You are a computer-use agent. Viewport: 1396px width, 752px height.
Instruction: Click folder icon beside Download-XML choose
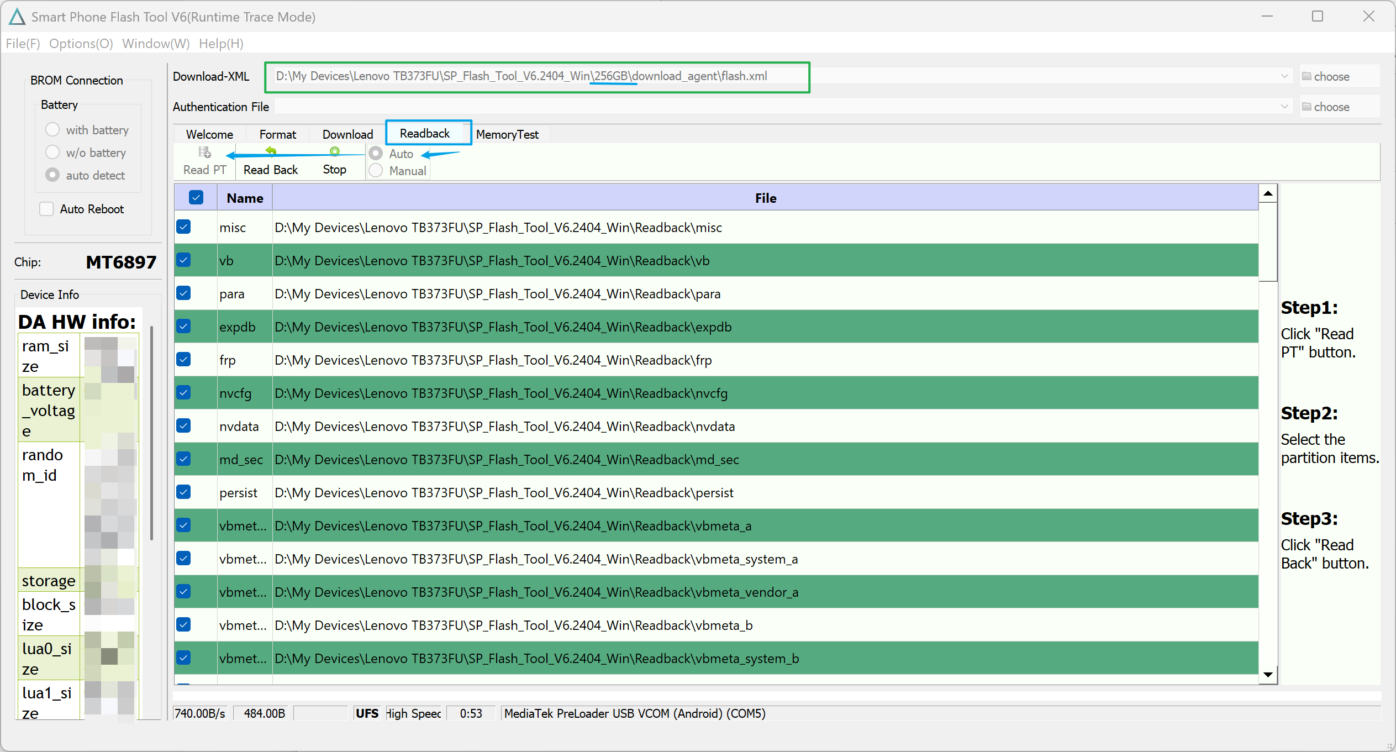click(1307, 76)
